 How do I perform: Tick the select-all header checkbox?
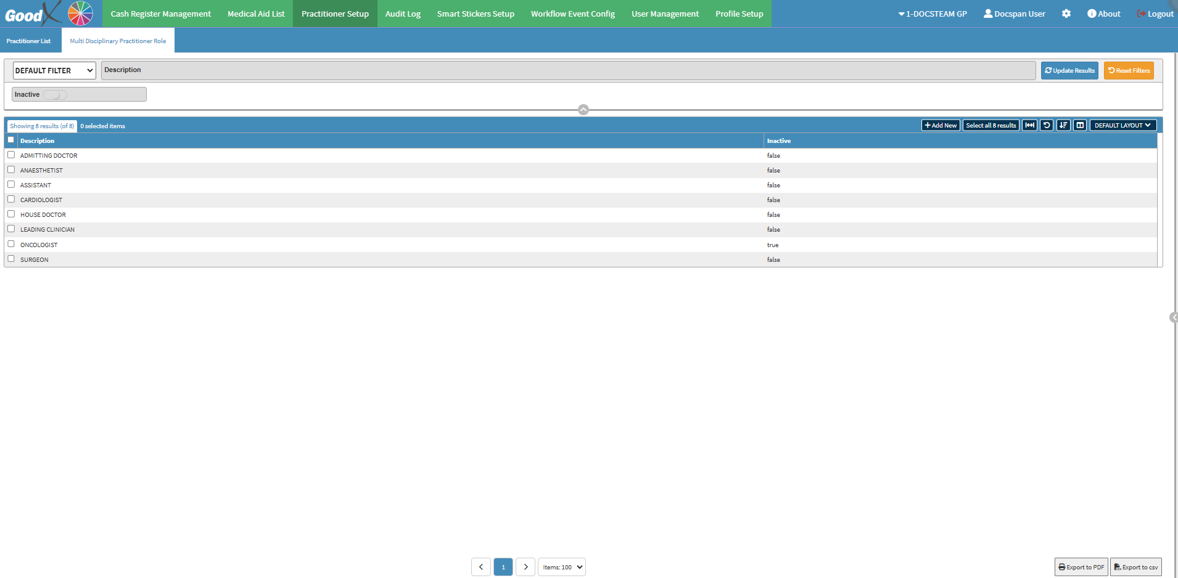point(11,140)
